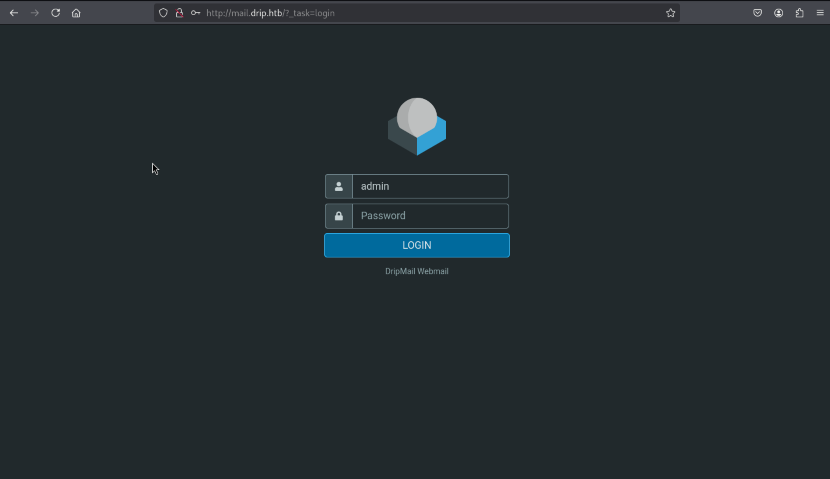
Task: Open the Pocket save button
Action: [x=758, y=13]
